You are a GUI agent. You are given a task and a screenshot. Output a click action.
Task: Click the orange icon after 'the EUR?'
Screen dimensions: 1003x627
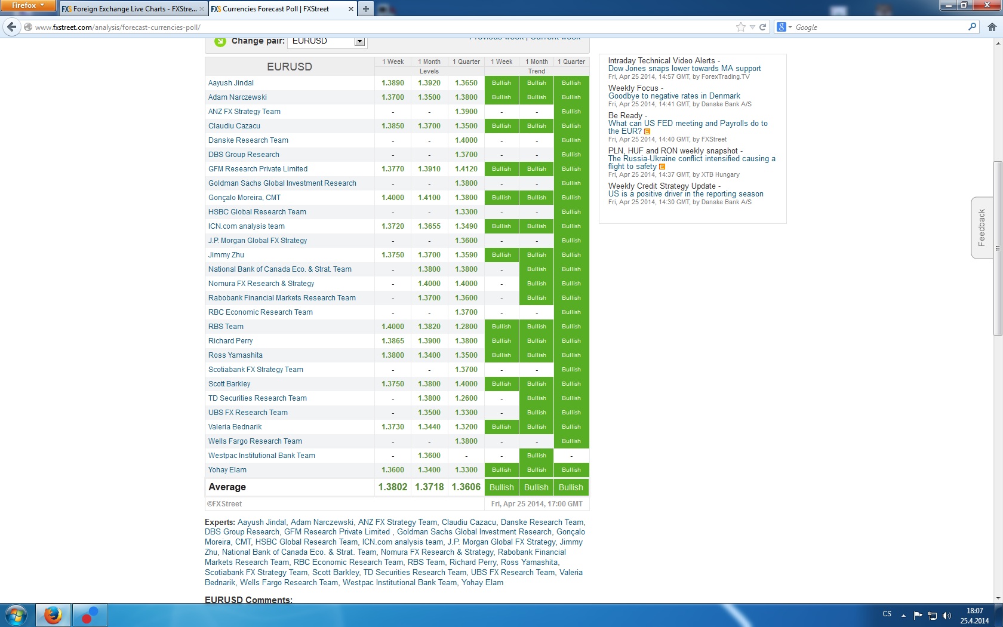click(647, 131)
